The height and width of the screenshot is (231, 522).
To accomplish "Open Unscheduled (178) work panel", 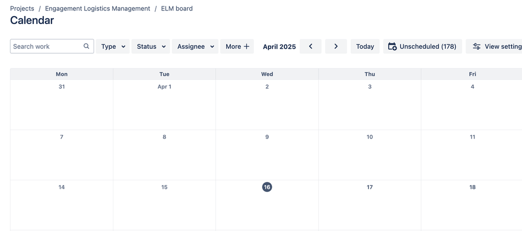I will (423, 47).
